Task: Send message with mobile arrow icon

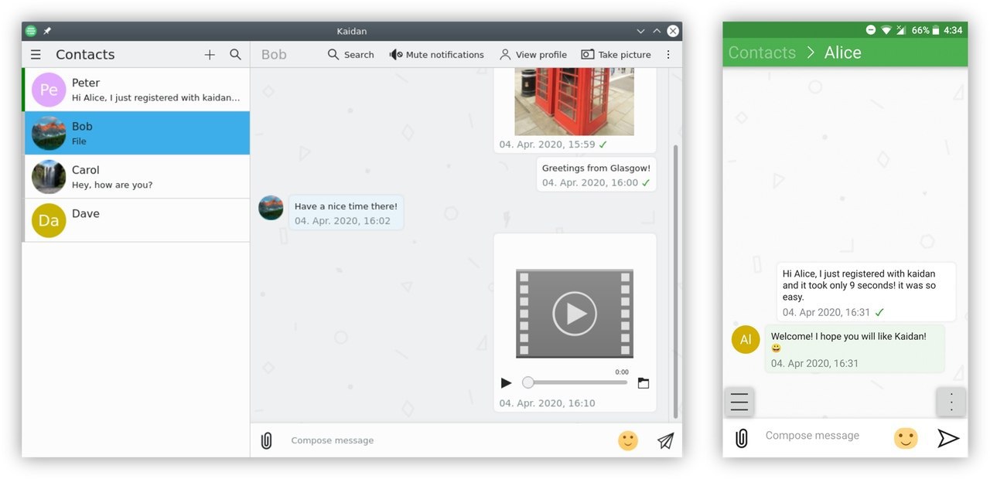Action: pos(948,438)
